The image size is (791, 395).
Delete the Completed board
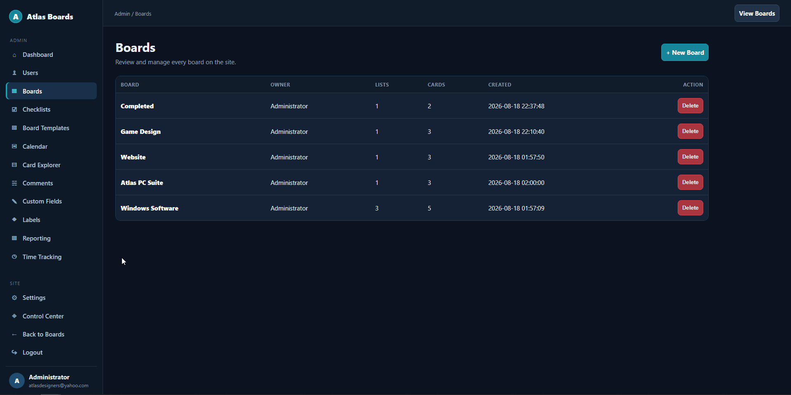tap(690, 106)
